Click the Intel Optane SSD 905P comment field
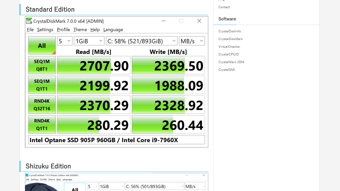Image resolution: width=340 pixels, height=191 pixels. 116,140
